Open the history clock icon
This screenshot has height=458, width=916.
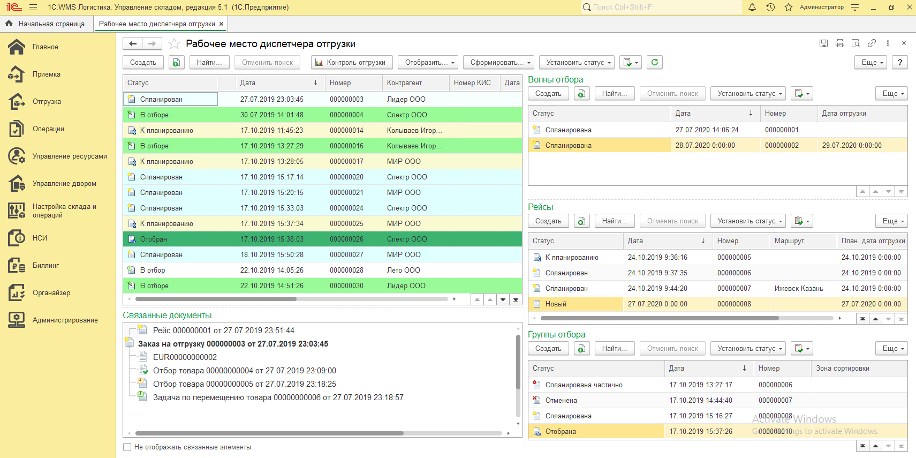(770, 7)
